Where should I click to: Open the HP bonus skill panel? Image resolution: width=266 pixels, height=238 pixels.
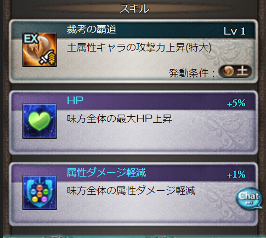pyautogui.click(x=133, y=123)
